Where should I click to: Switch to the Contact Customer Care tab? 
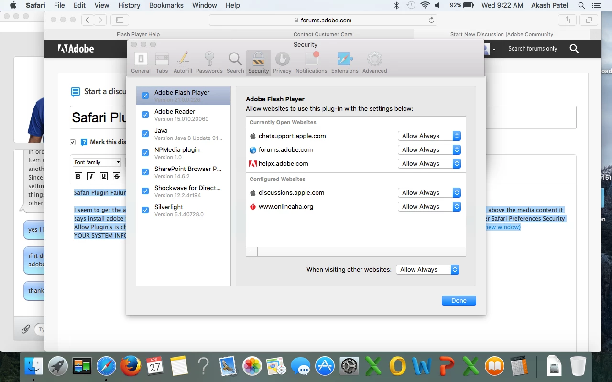pos(323,34)
